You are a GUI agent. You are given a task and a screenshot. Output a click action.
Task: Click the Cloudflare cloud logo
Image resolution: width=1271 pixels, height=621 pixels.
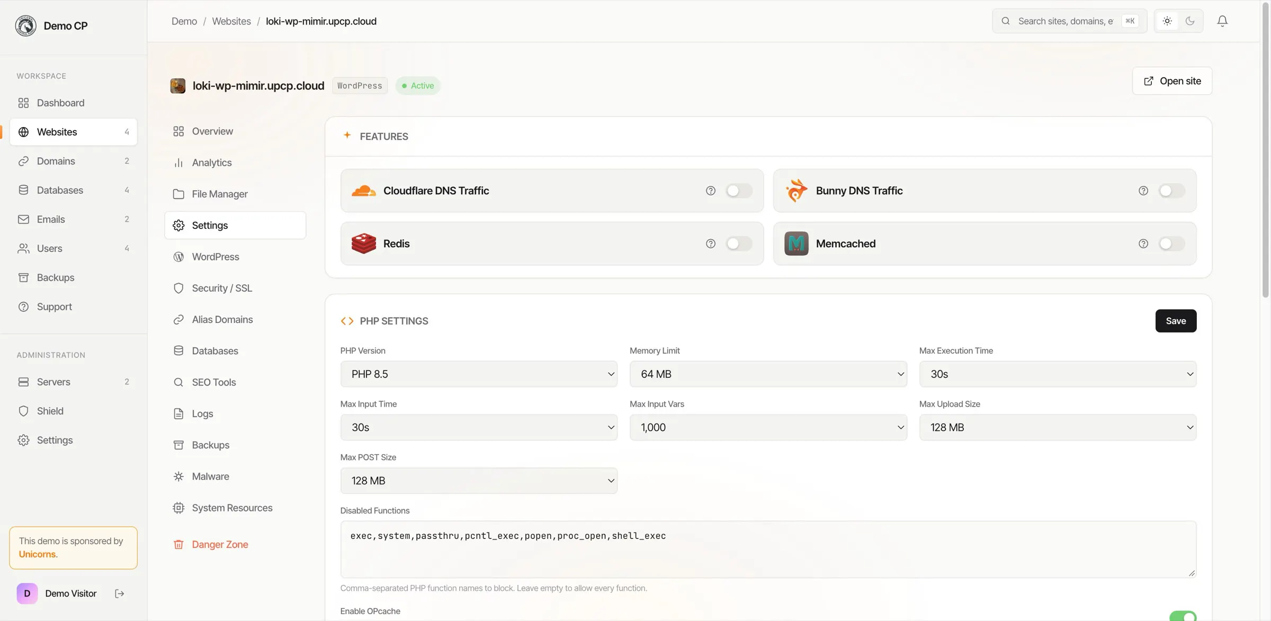click(x=364, y=191)
